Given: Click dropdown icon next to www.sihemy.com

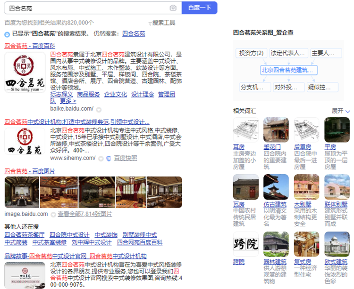Looking at the screenshot, I should point(101,159).
